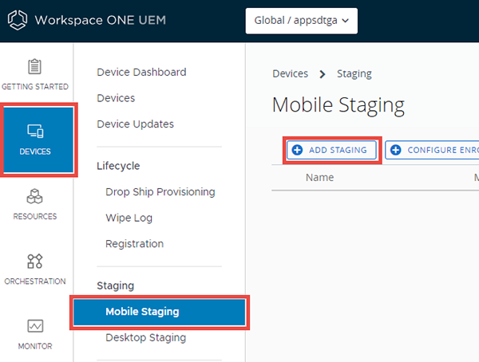Click the Staging section heading in menu
The height and width of the screenshot is (362, 479).
pyautogui.click(x=116, y=285)
